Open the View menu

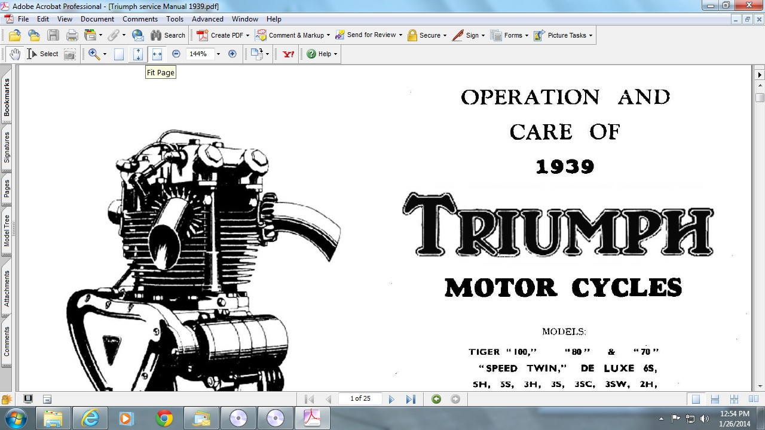(x=65, y=19)
